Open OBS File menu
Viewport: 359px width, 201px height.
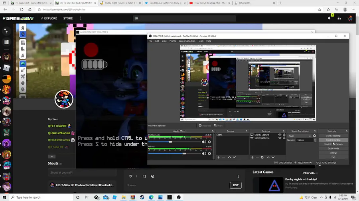click(150, 41)
